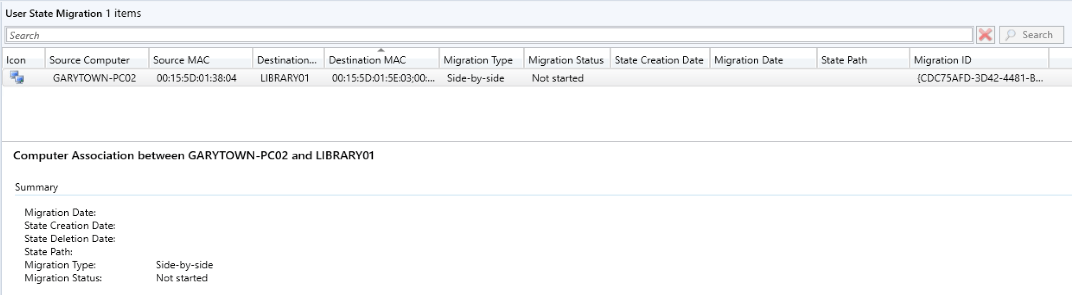Viewport: 1072px width, 295px height.
Task: Click the Icon column header
Action: click(x=16, y=60)
